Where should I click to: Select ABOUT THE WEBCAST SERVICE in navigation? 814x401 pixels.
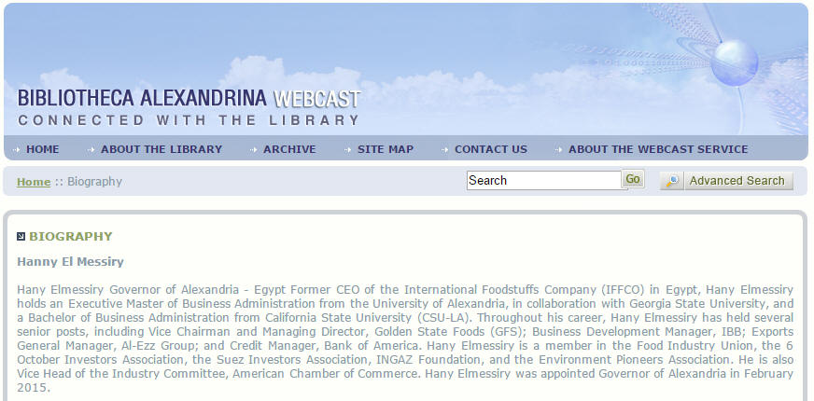click(x=658, y=149)
